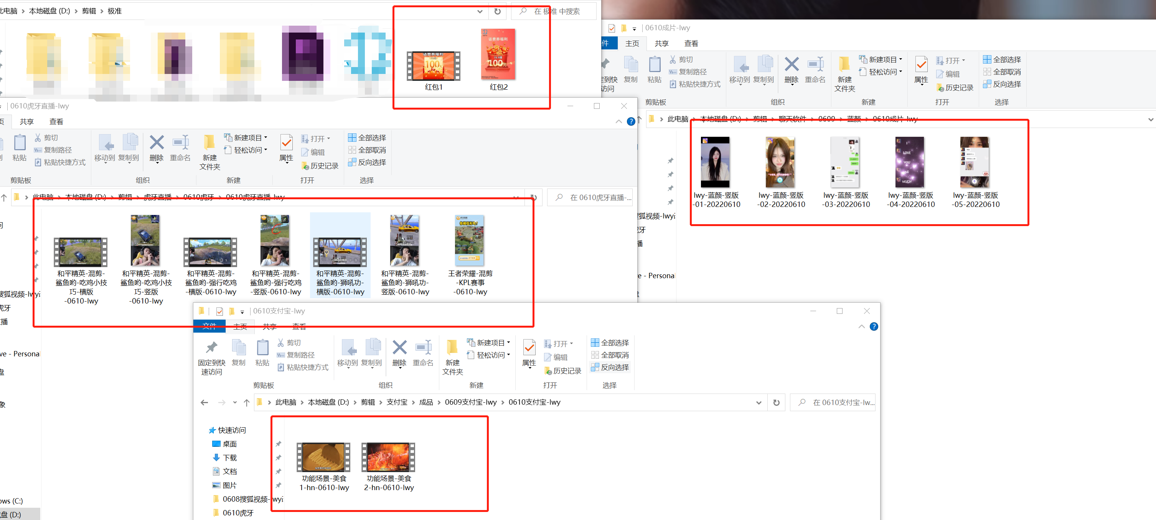Click 0609支付宝-lwy in breadcrumb path
This screenshot has width=1156, height=520.
[x=471, y=402]
